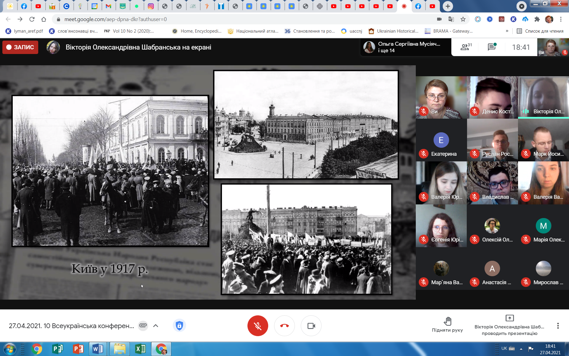Open the meeting safety shield icon
Image resolution: width=569 pixels, height=356 pixels.
point(179,326)
